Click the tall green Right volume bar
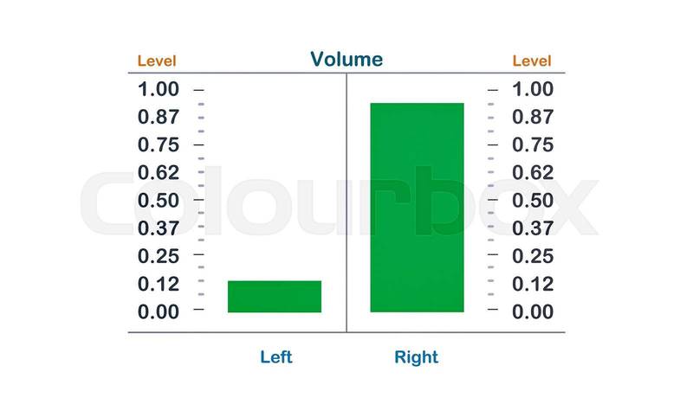693x404 pixels. tap(417, 208)
